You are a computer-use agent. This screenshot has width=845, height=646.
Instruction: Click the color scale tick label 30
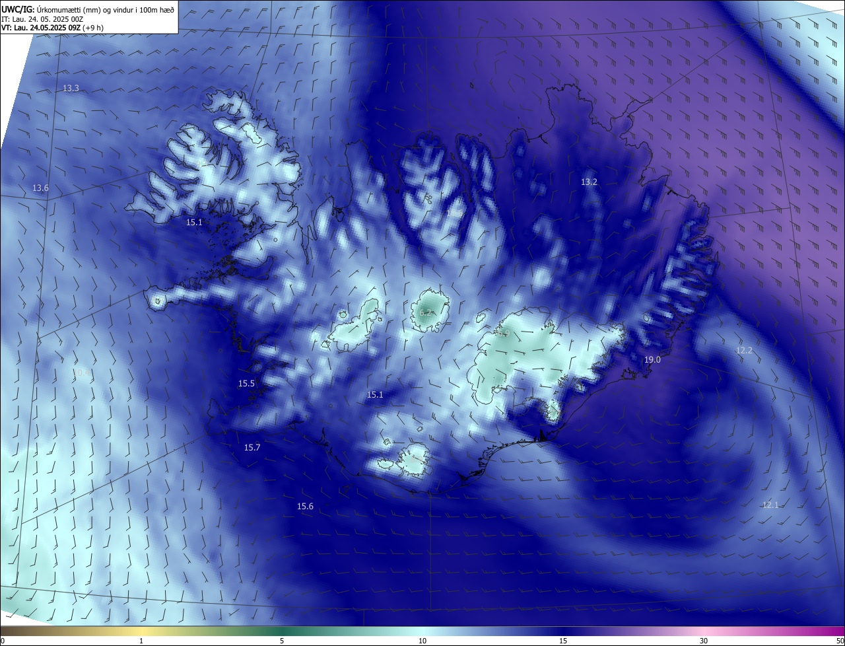[704, 641]
